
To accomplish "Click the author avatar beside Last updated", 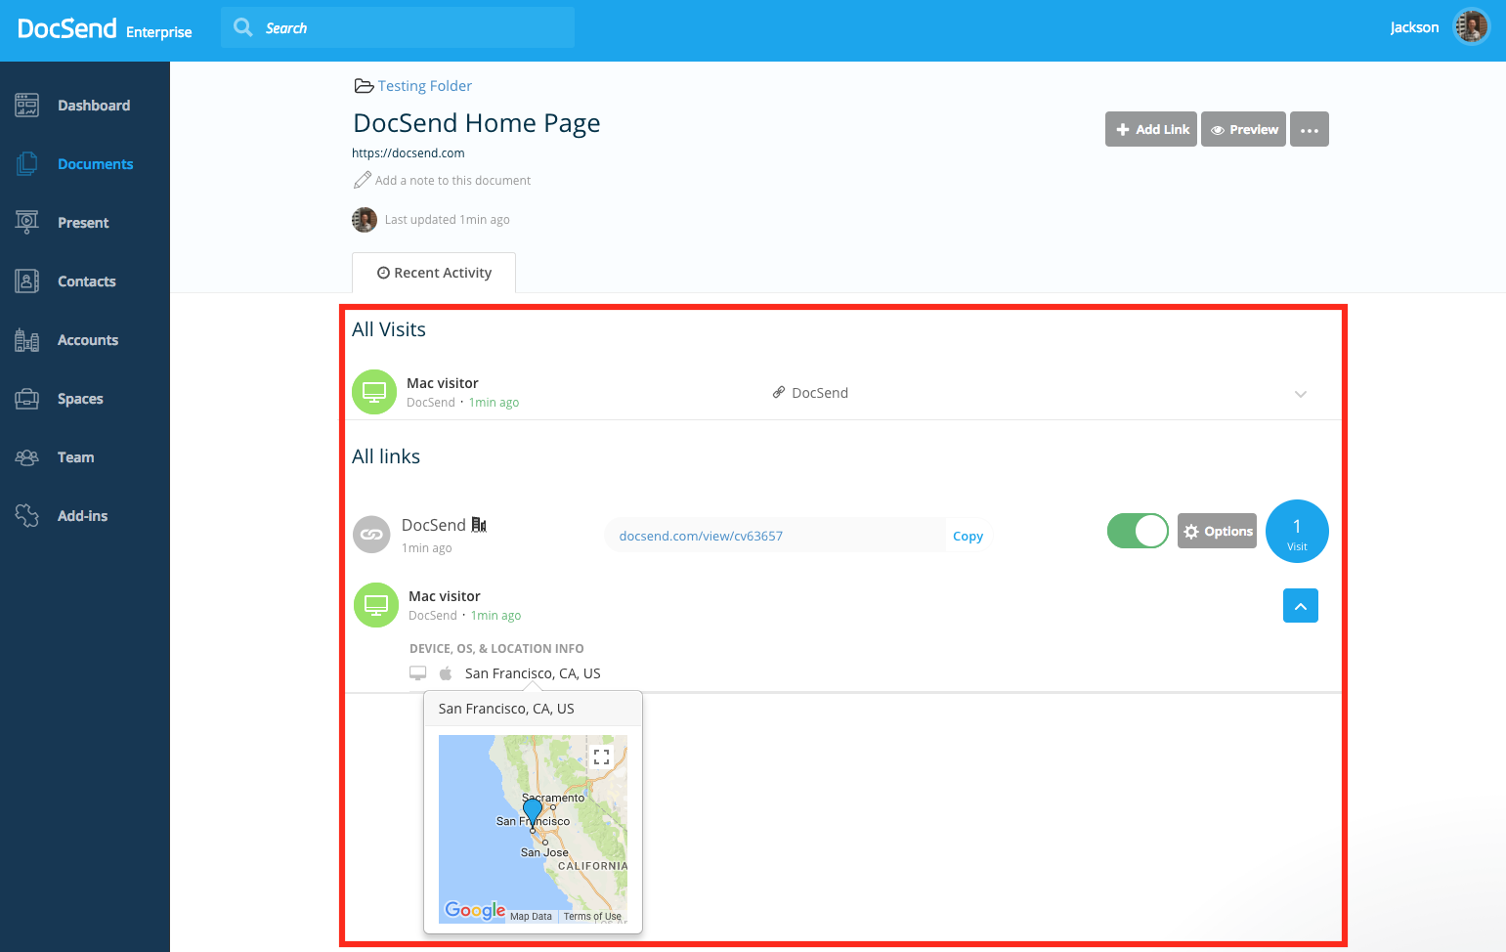I will [x=365, y=220].
